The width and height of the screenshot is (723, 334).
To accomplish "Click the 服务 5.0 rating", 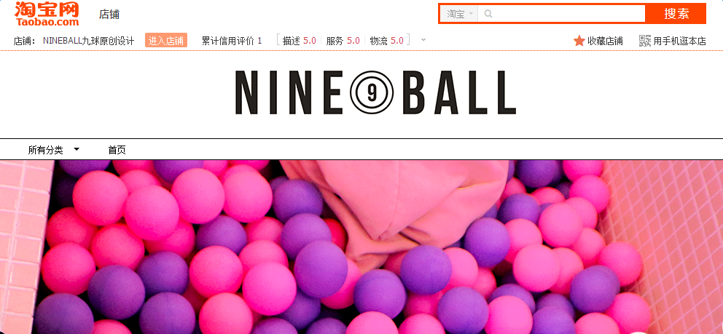I will [343, 41].
